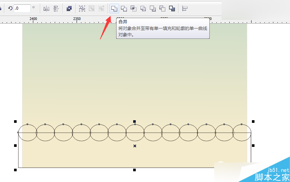
Task: Click the Front Minus Back icon
Action: click(x=152, y=9)
